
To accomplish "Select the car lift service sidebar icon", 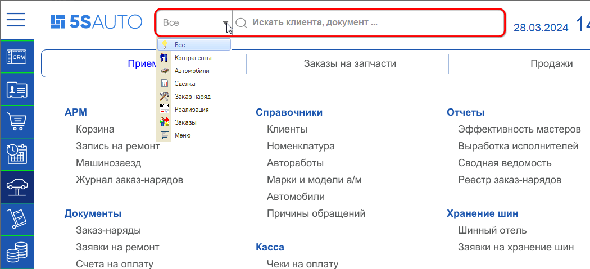I will [17, 187].
